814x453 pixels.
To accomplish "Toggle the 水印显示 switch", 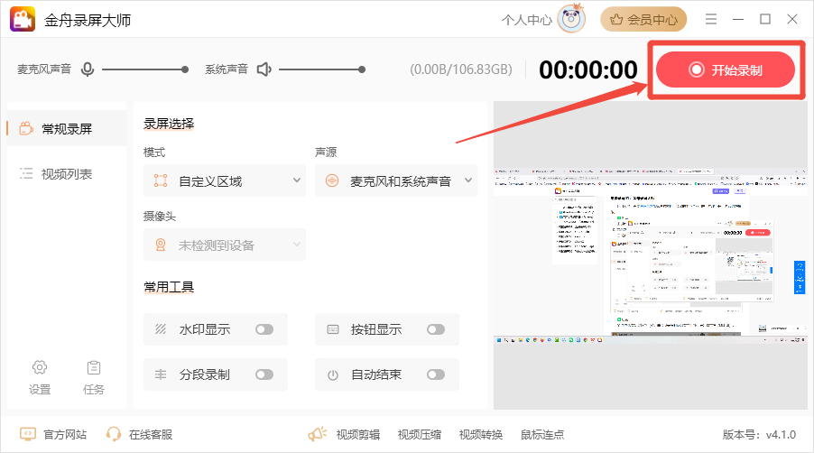I will 264,329.
